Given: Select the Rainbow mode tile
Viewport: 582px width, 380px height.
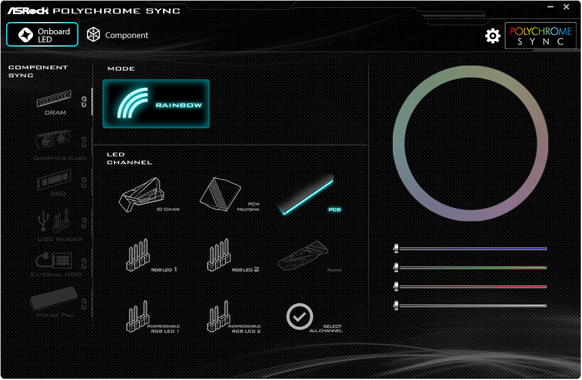Looking at the screenshot, I should (156, 104).
